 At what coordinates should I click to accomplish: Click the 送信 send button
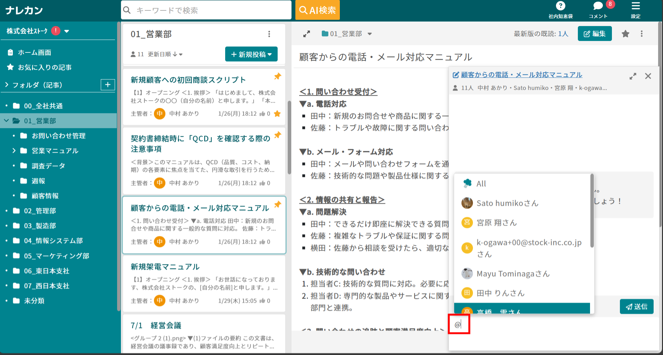tap(636, 307)
